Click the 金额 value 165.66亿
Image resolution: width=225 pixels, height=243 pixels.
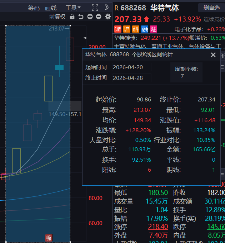[x=204, y=149]
